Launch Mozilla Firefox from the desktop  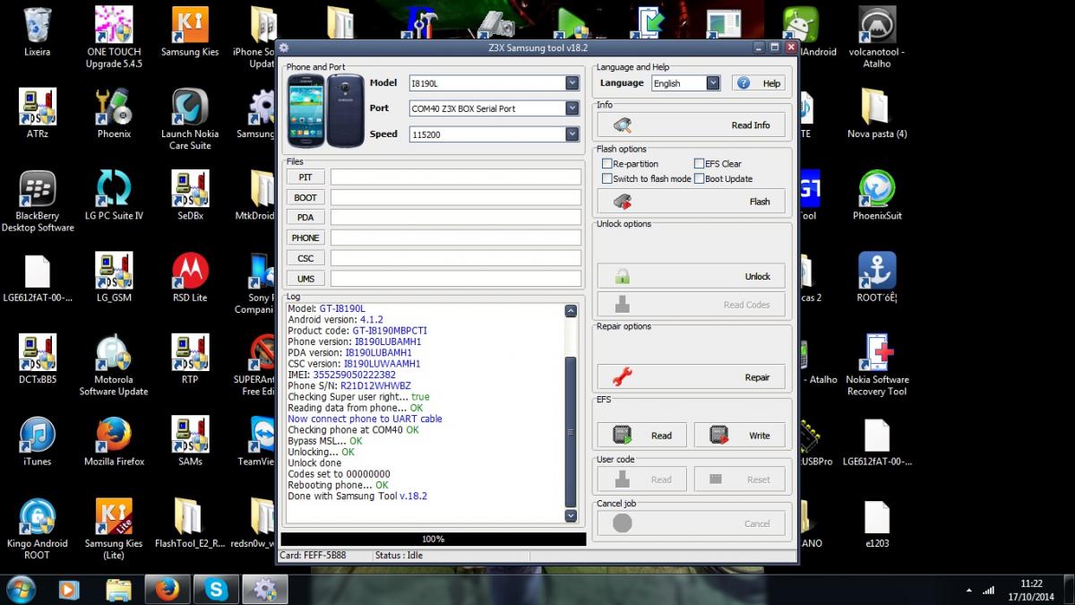[114, 442]
